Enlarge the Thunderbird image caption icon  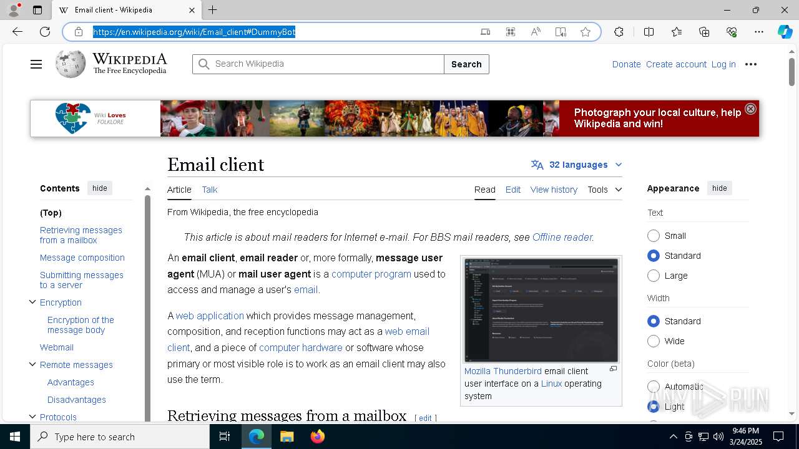[613, 369]
